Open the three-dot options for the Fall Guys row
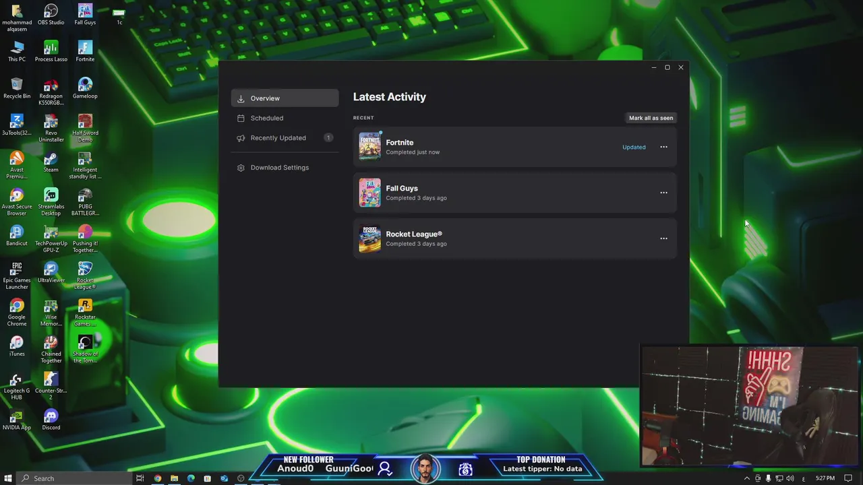This screenshot has height=485, width=863. click(663, 193)
